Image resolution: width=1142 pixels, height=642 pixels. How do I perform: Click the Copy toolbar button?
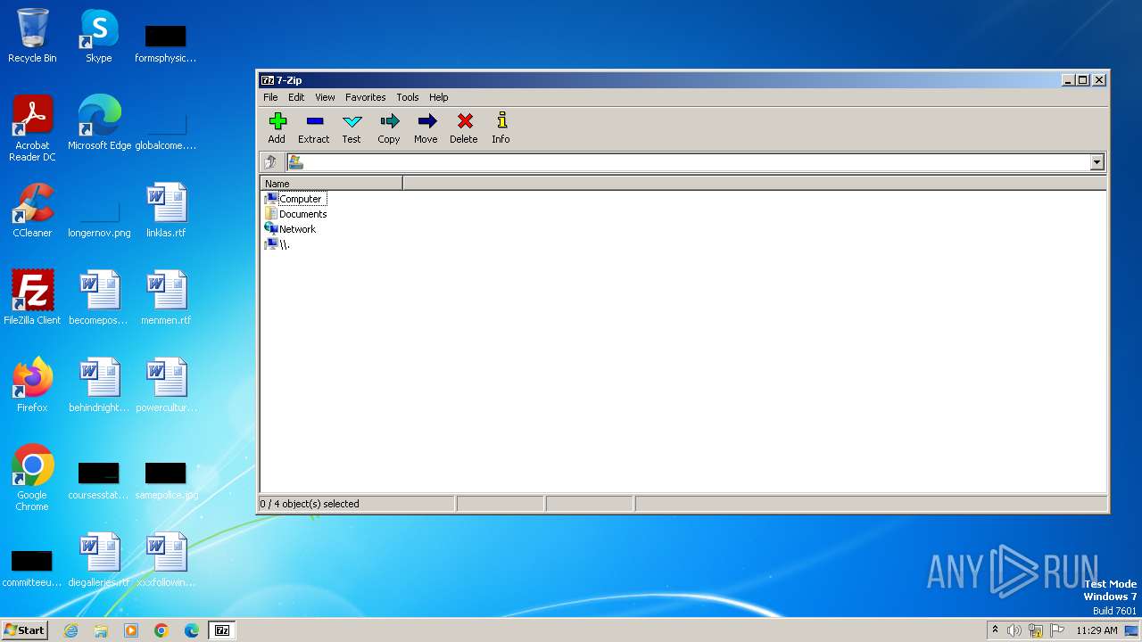(389, 128)
